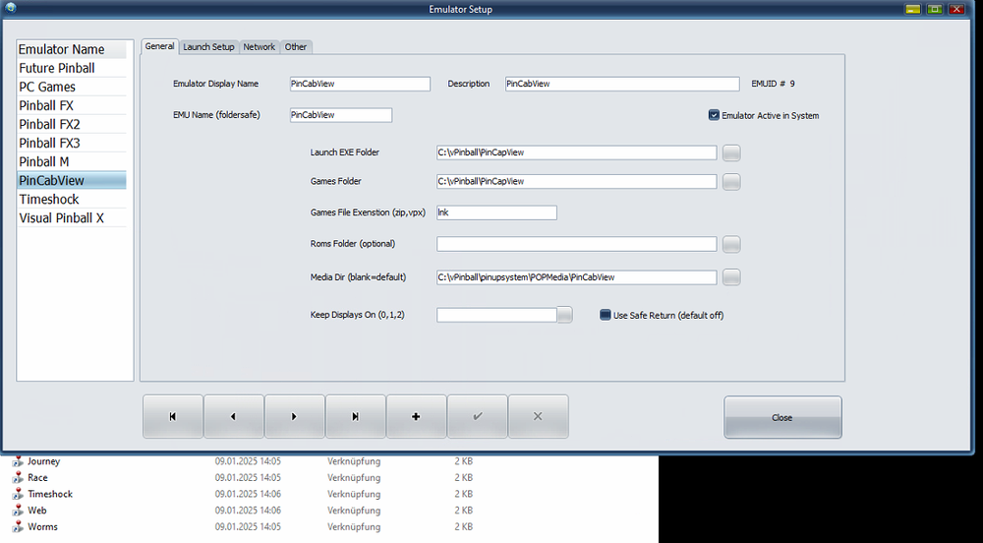Edit Games File Extension field lnk
Screen dimensions: 983x543
[496, 212]
